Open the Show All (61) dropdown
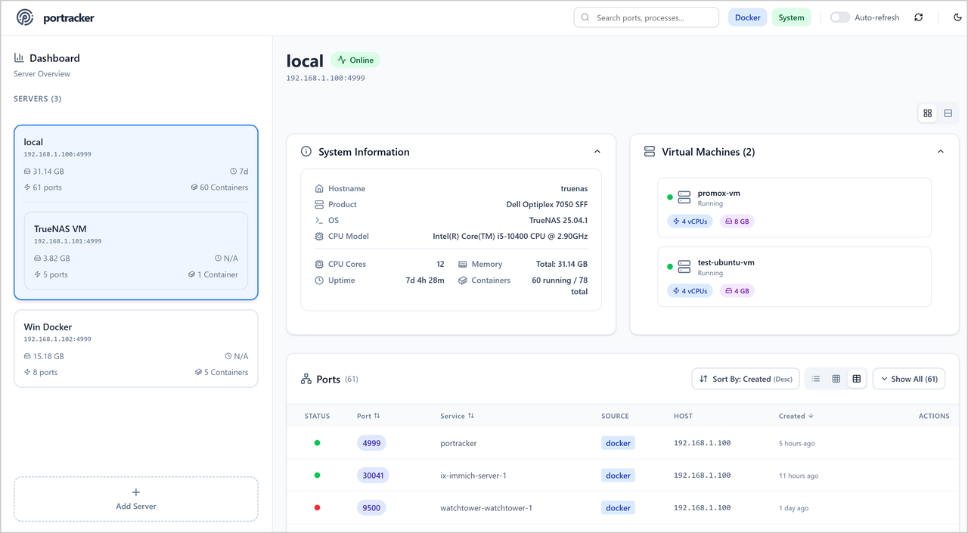 pyautogui.click(x=908, y=379)
